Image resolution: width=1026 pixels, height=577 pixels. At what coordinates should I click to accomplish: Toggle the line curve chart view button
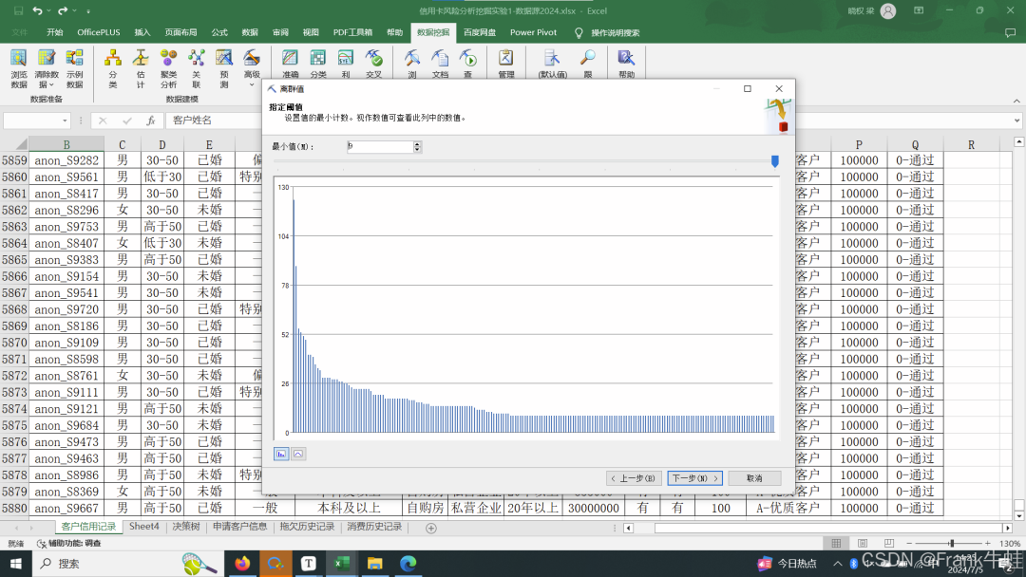click(298, 454)
